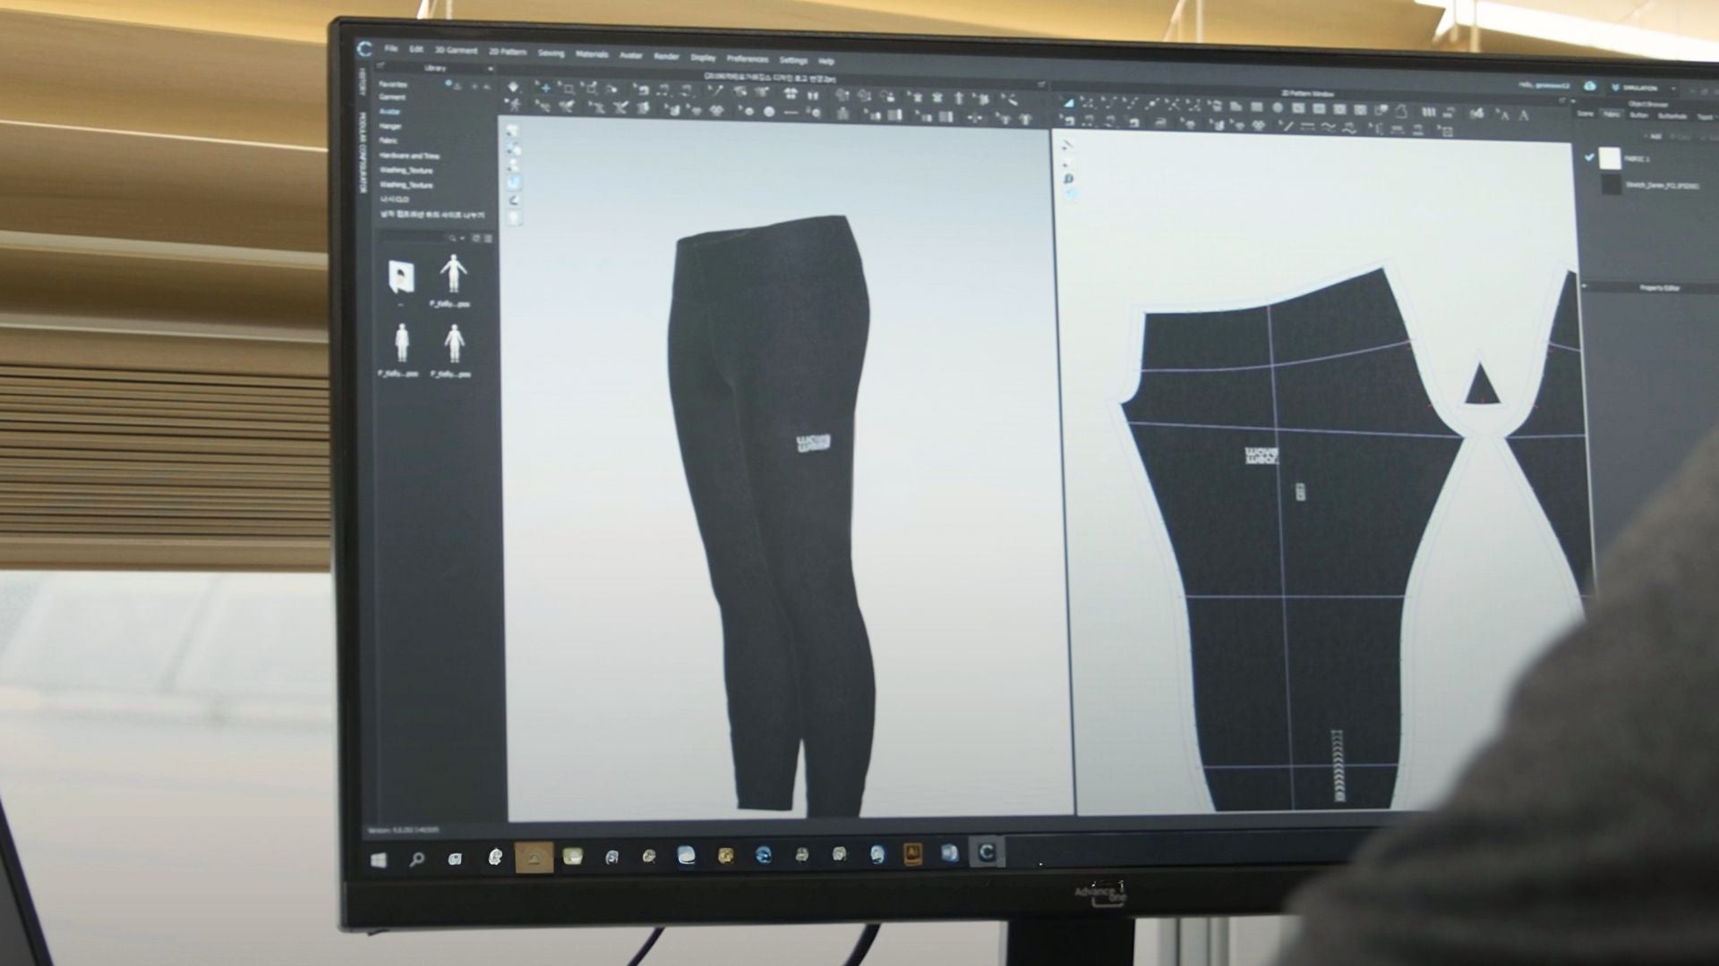
Task: Switch to Scene tab in Object Browser
Action: (x=1586, y=114)
